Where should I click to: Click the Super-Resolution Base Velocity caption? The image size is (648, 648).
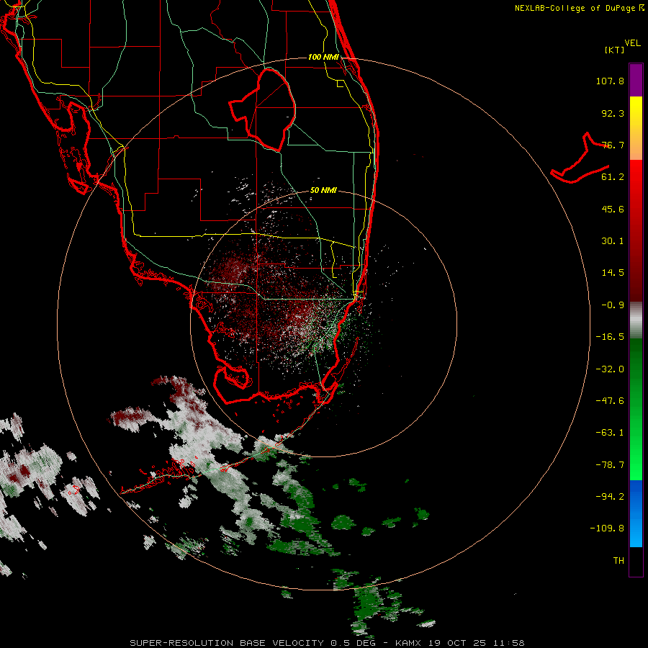click(327, 643)
